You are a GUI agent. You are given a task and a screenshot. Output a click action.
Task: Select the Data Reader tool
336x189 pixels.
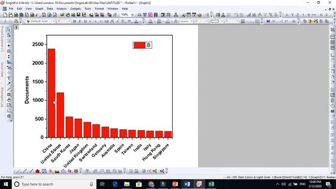point(9,51)
